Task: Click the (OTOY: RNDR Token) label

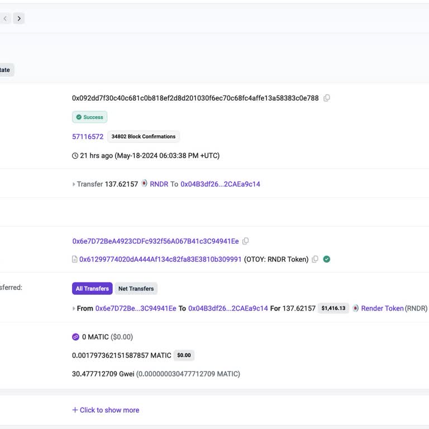Action: point(276,259)
